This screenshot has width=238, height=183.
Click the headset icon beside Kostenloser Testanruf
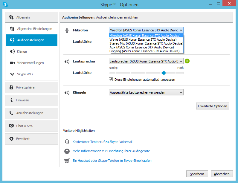(x=67, y=142)
